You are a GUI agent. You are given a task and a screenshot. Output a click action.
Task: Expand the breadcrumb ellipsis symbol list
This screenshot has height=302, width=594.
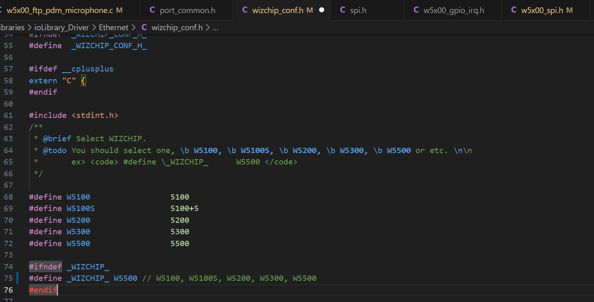pyautogui.click(x=216, y=28)
